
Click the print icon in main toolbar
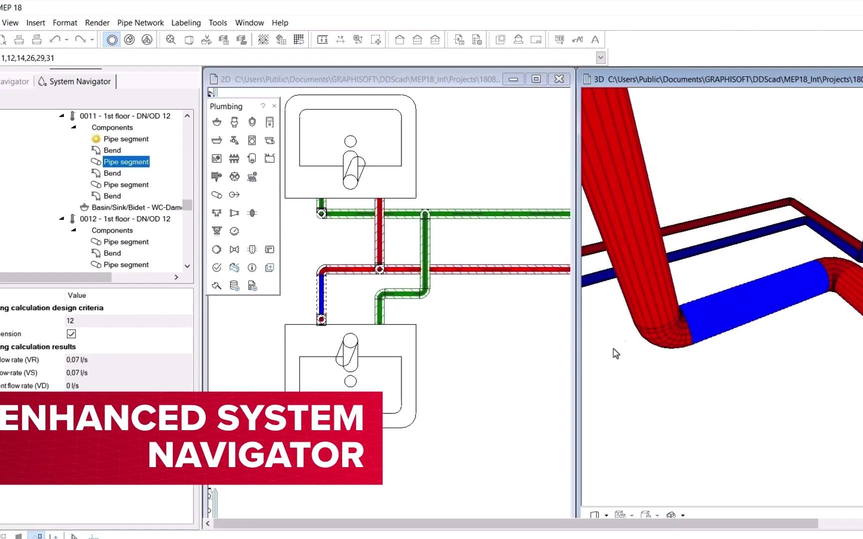tap(19, 40)
